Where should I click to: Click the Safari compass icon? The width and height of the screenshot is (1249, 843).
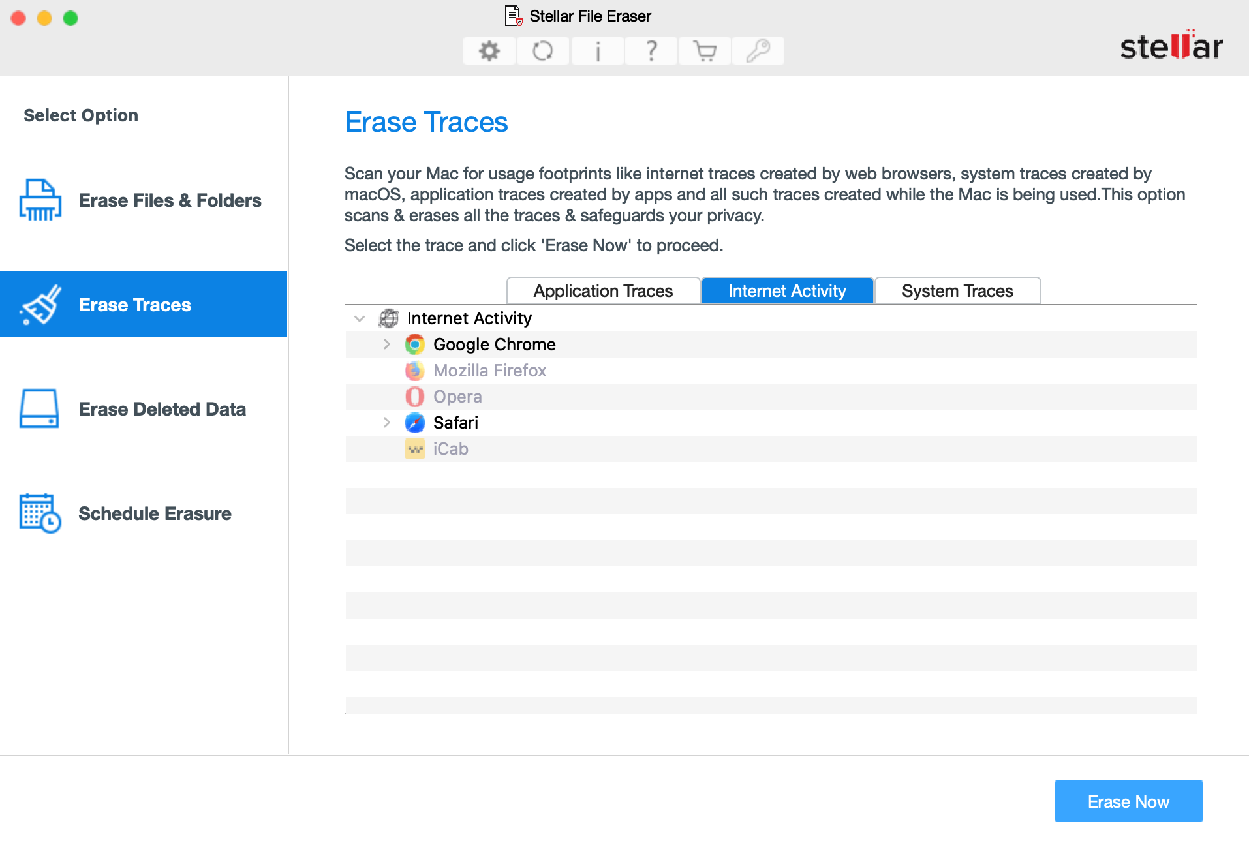pos(415,423)
